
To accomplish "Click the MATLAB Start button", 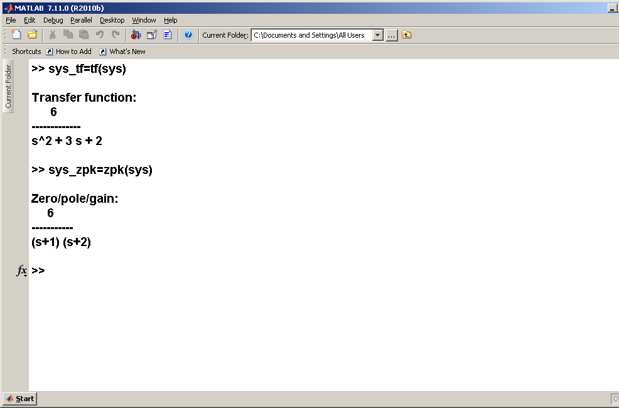I will [x=19, y=399].
